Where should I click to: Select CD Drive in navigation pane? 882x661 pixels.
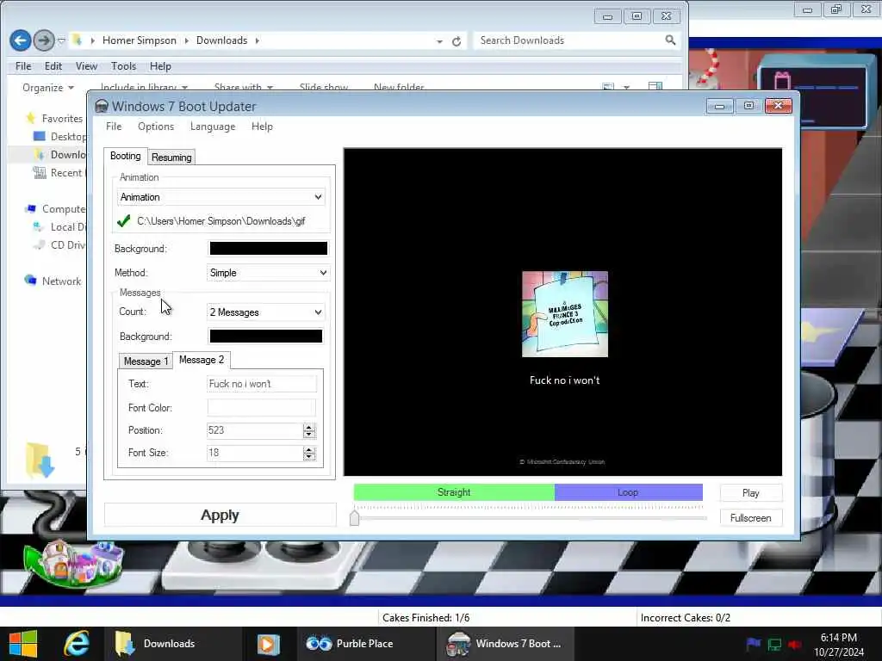coord(60,245)
